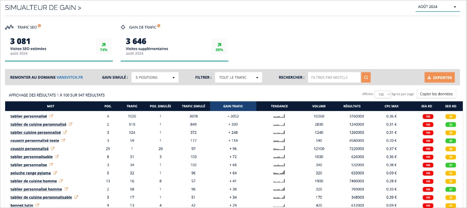Open keyword link tablier de cuisine homme

click(x=34, y=180)
